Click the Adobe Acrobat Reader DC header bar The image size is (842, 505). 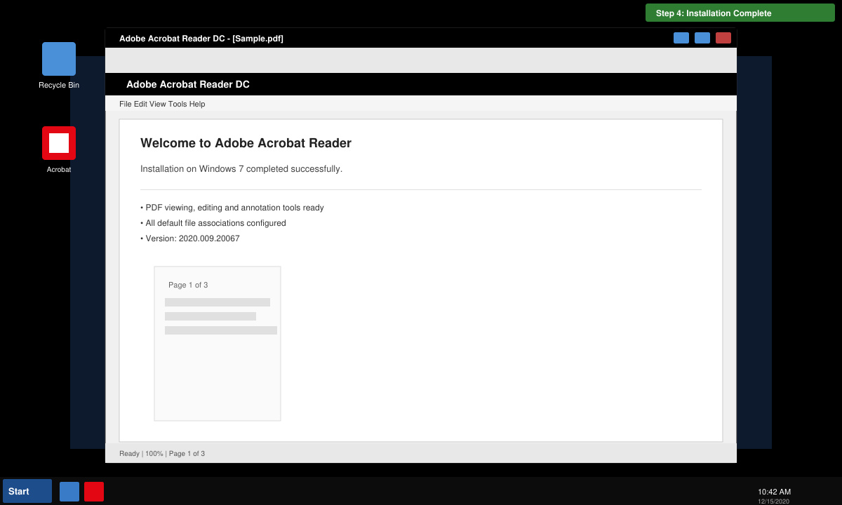pos(421,84)
